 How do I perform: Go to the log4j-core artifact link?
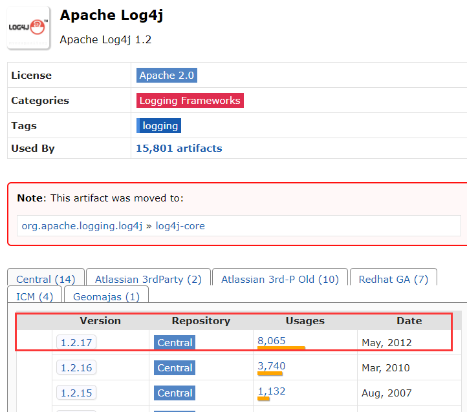click(x=180, y=226)
